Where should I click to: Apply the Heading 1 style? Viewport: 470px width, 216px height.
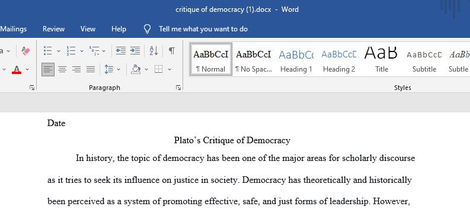296,59
